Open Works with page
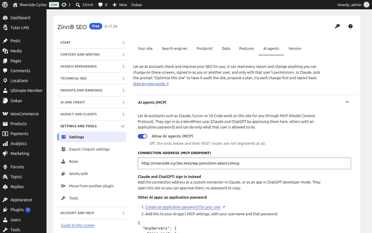372x233 pixels. coord(92,174)
